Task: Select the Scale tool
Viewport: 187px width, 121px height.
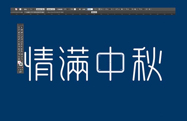Action: pyautogui.click(x=22, y=42)
